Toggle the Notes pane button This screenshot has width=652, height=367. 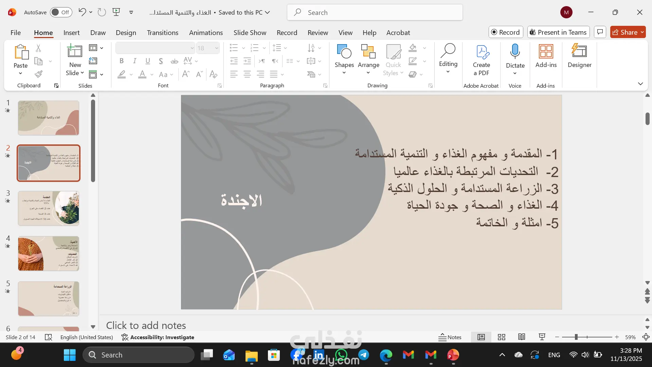click(x=450, y=337)
